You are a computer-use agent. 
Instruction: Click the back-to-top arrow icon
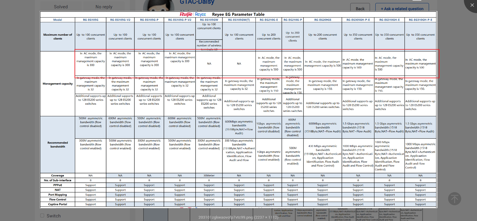[454, 199]
